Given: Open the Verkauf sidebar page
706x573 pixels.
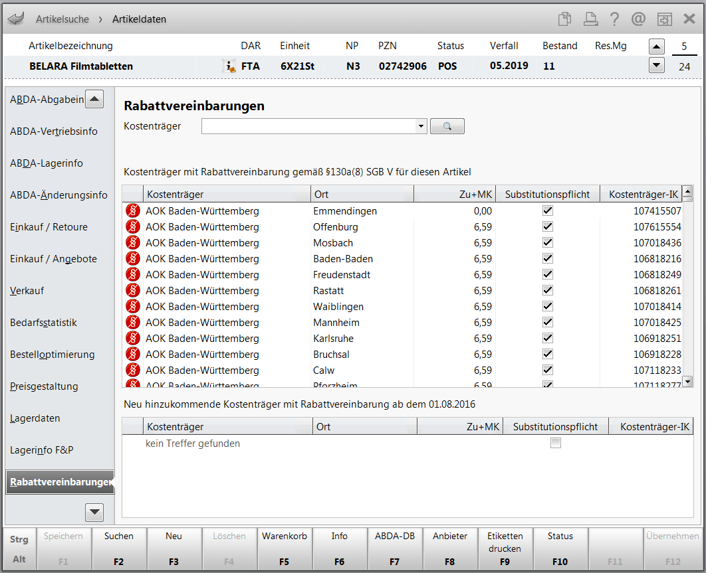Looking at the screenshot, I should click(27, 291).
